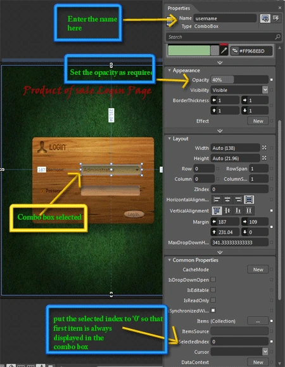Close the Properties panel
This screenshot has height=367, width=285.
[280, 8]
